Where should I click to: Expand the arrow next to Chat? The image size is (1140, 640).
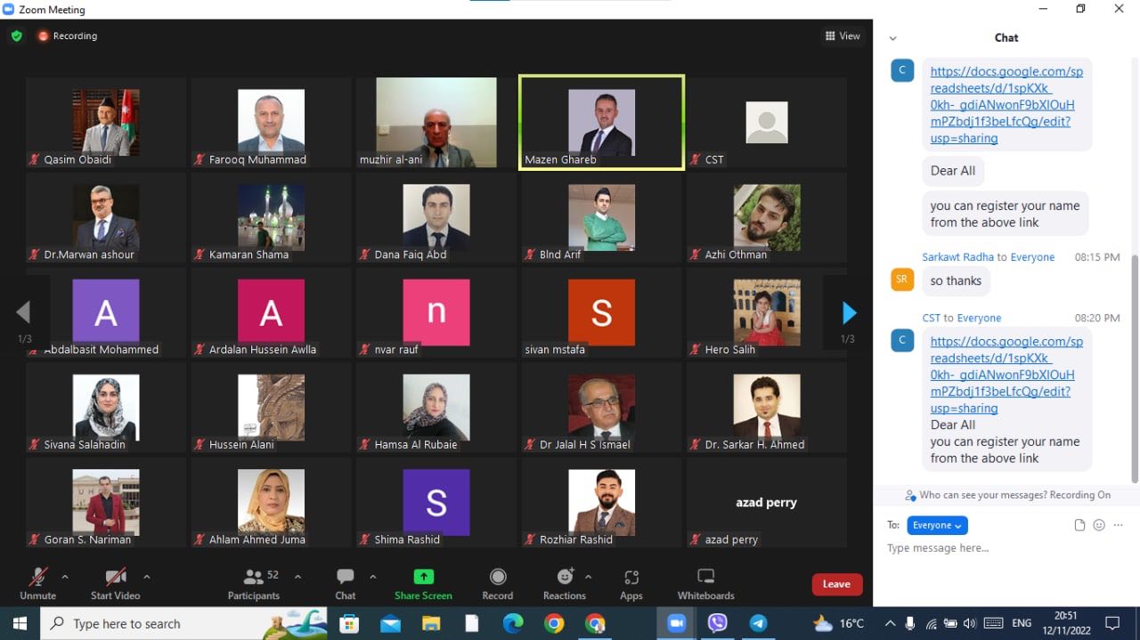click(x=372, y=577)
